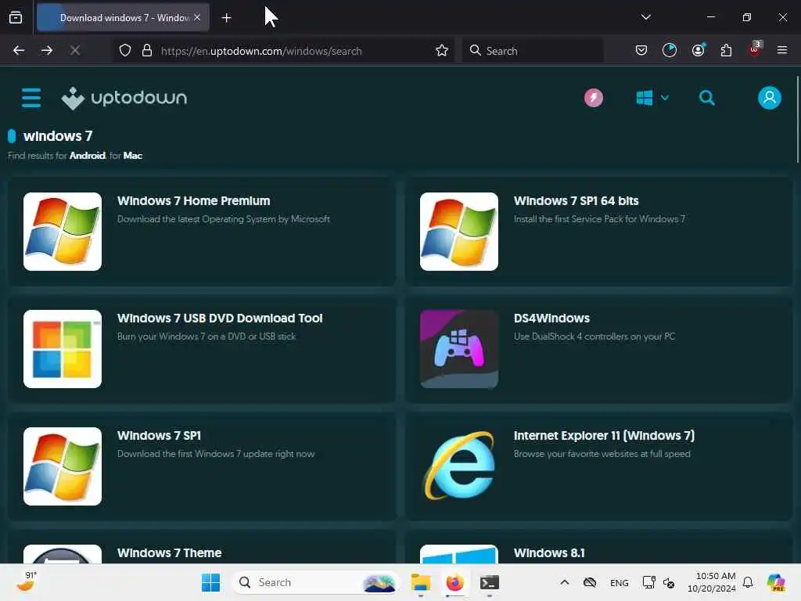Open Firefox account toolbar icon
The width and height of the screenshot is (801, 601).
tap(699, 51)
